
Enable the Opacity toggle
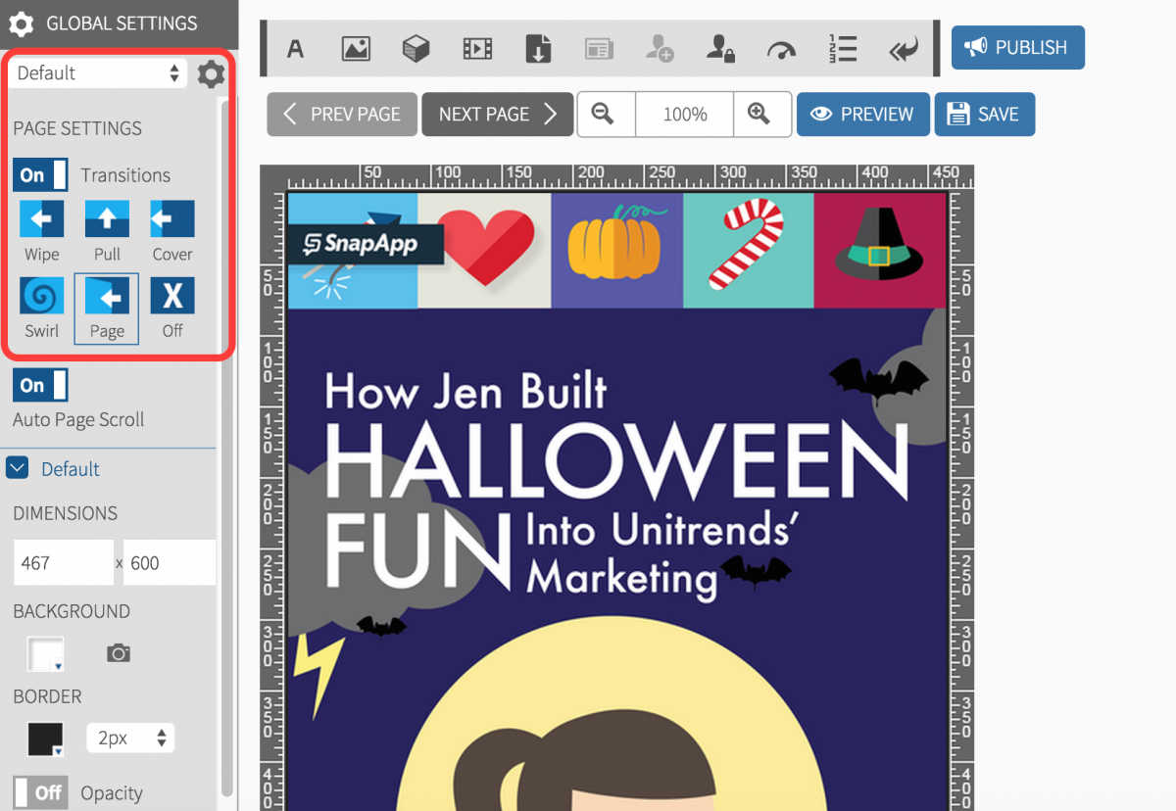coord(40,792)
